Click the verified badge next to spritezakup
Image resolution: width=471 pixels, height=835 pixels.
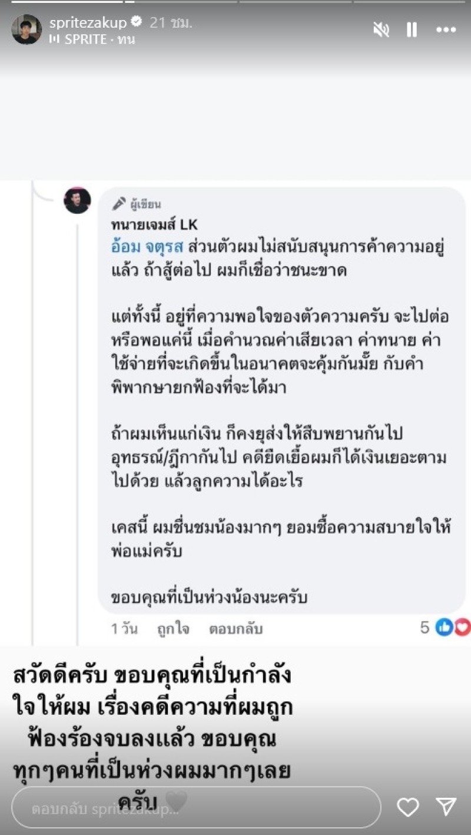point(136,23)
